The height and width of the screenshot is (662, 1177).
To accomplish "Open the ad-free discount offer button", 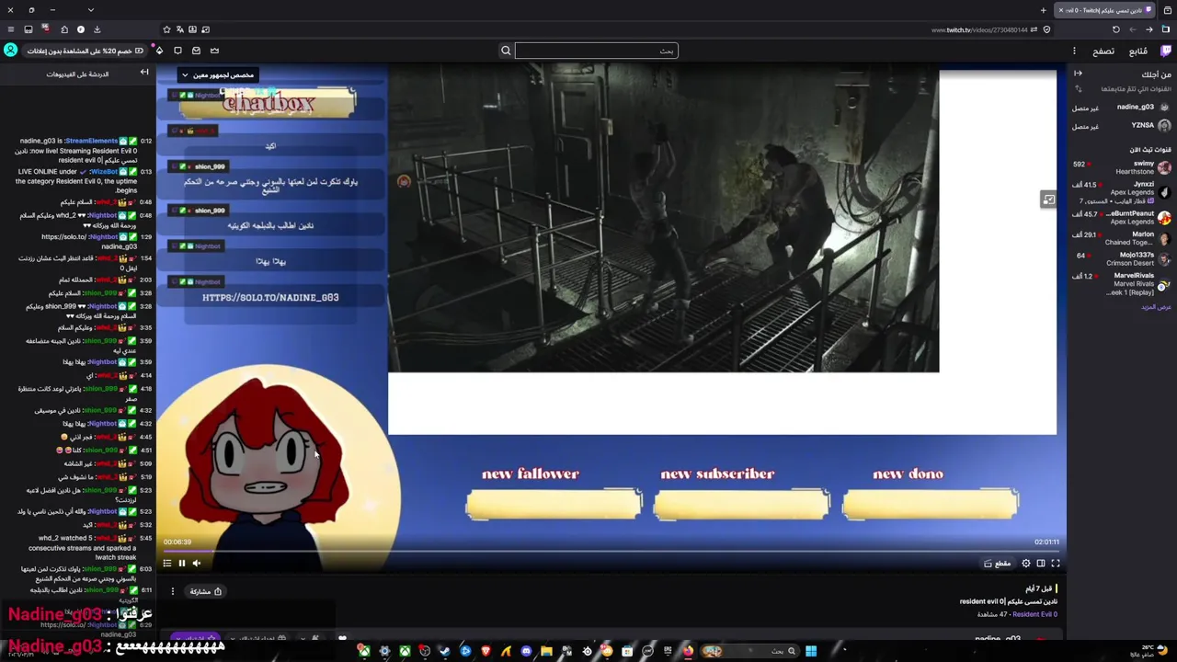I will [85, 51].
